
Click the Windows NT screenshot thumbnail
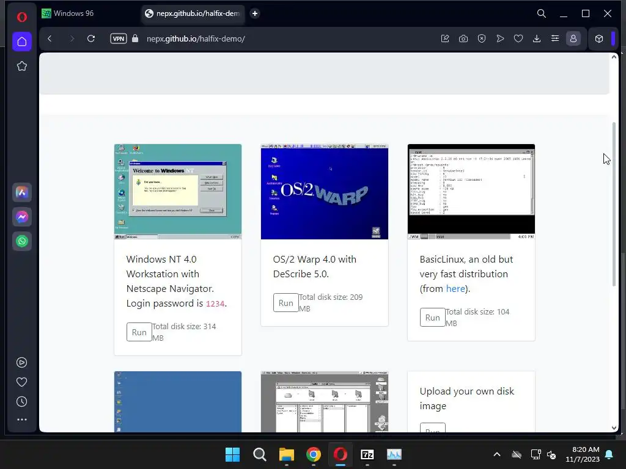[178, 191]
